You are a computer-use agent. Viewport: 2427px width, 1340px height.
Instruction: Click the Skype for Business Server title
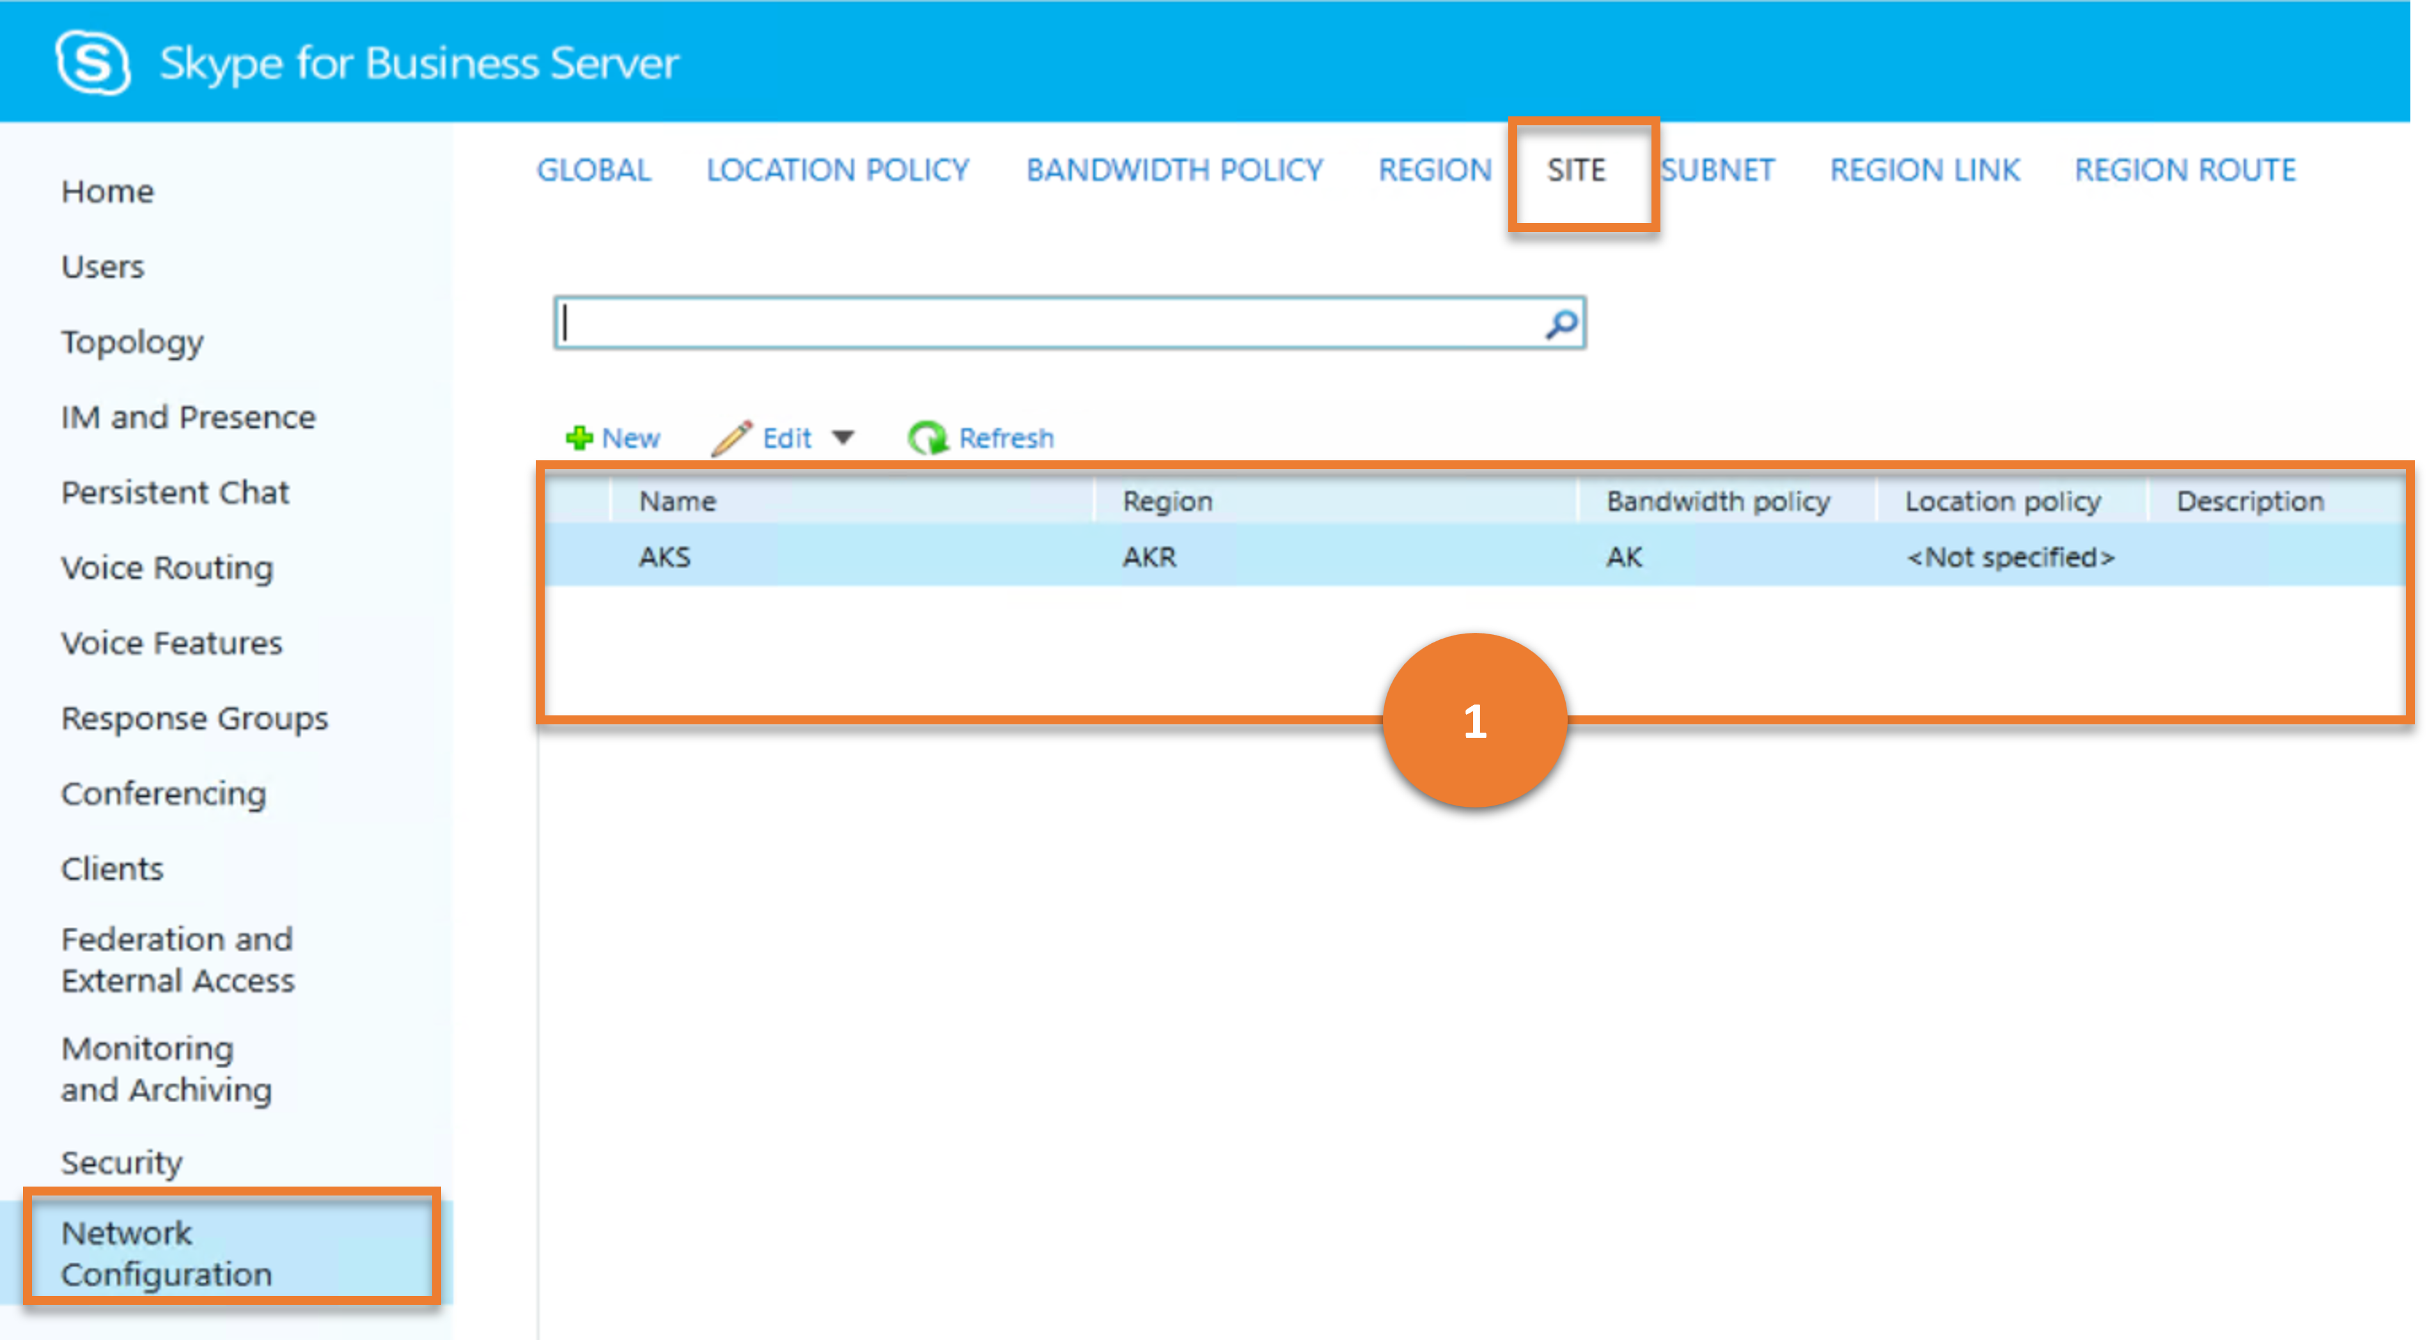click(x=419, y=64)
